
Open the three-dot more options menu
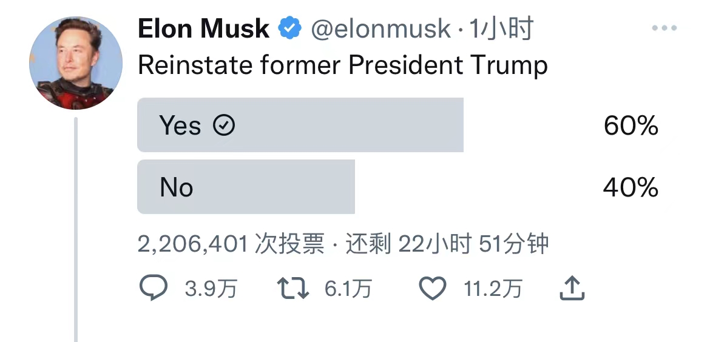point(663,29)
